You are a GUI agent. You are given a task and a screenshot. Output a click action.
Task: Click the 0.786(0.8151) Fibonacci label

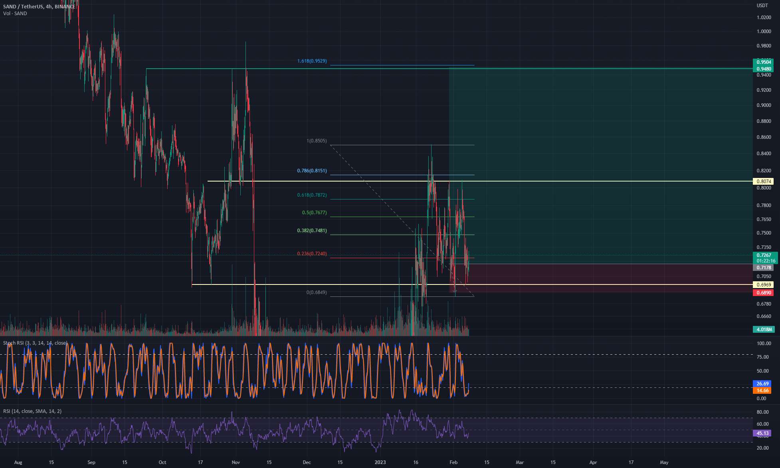312,171
